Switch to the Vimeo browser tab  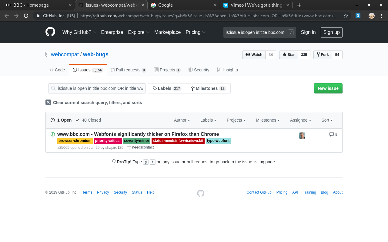coord(256,5)
